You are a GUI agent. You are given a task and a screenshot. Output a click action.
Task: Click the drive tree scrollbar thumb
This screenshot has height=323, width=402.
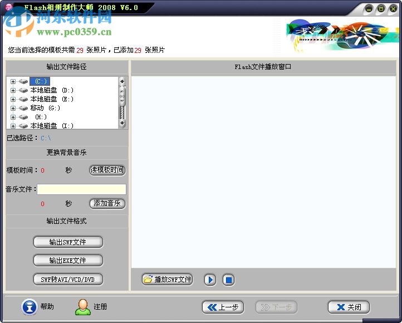[122, 97]
